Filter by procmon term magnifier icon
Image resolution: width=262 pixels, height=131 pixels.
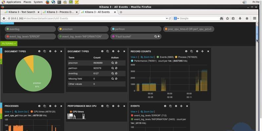pos(112,63)
